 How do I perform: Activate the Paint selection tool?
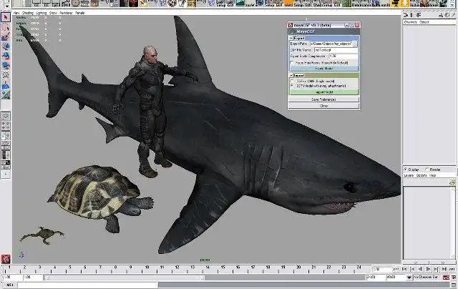(x=6, y=36)
